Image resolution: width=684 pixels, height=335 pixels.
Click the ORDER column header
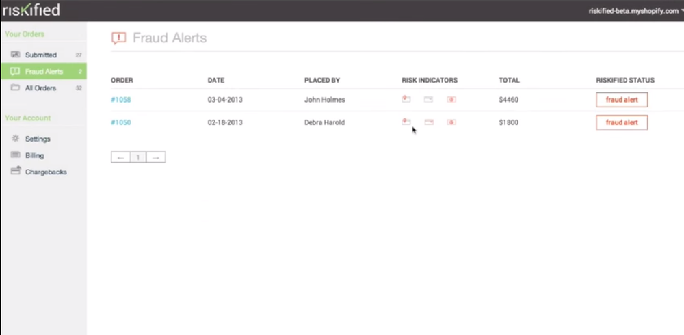pos(122,80)
